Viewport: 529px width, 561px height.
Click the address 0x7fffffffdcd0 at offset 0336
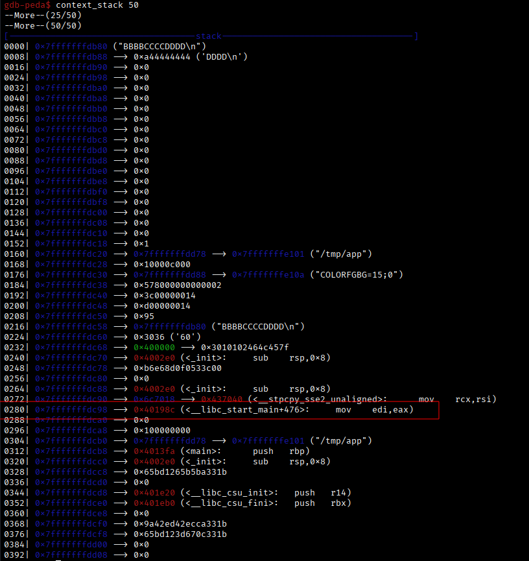click(x=71, y=483)
